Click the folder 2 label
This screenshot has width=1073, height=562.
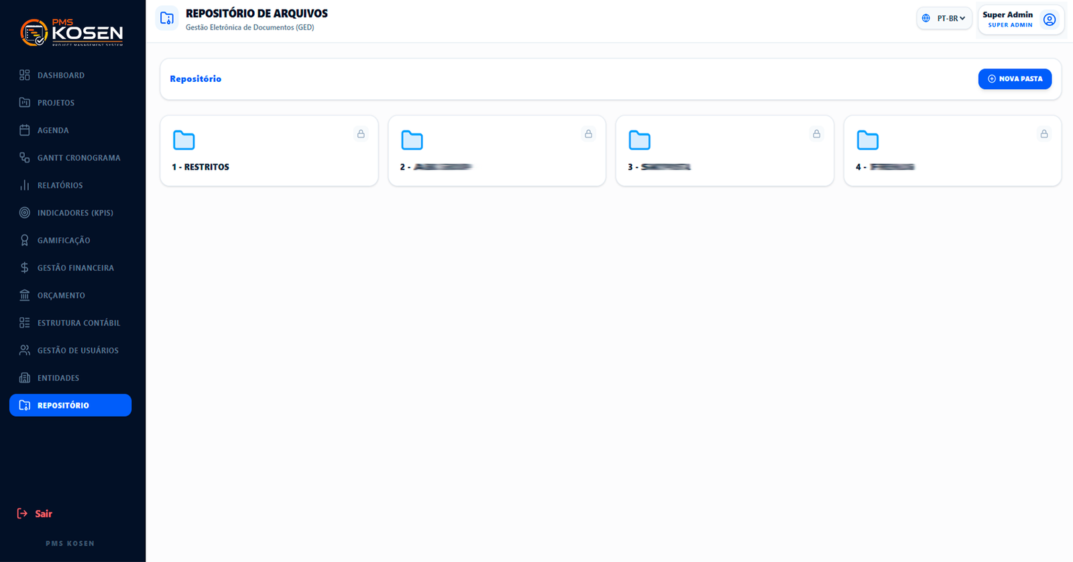[x=436, y=167]
